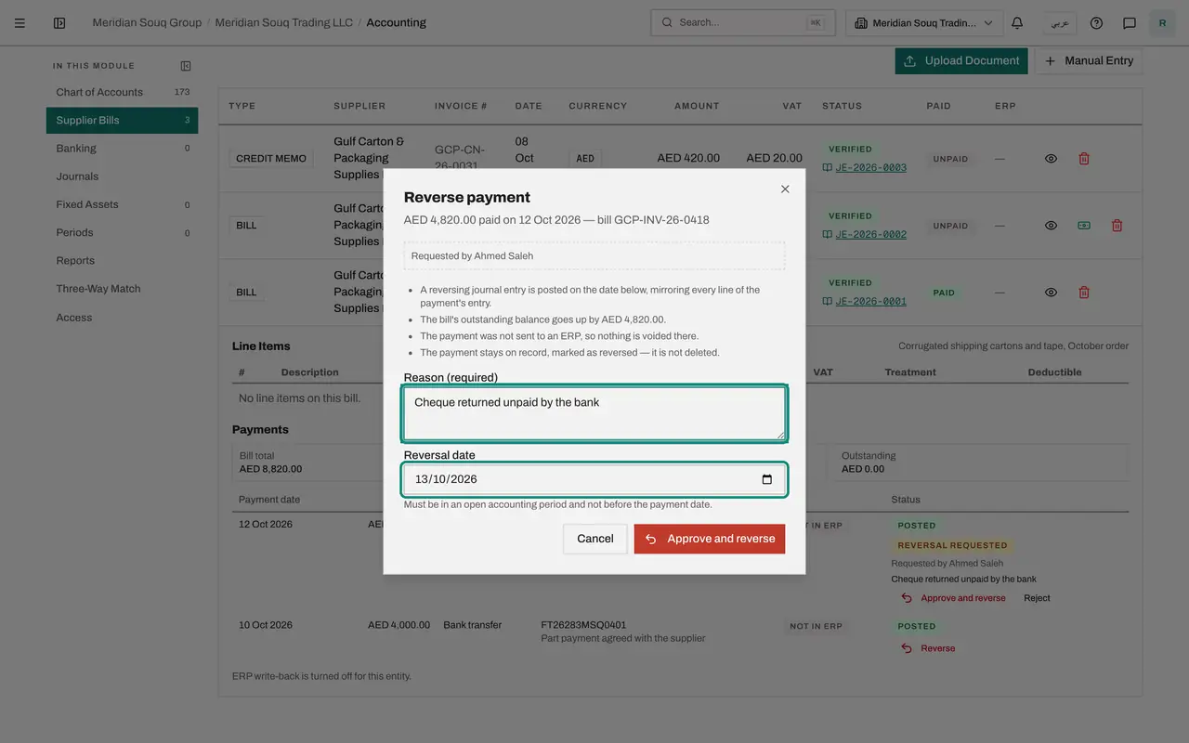Close the Reverse payment dialog
The height and width of the screenshot is (743, 1189).
[x=785, y=189]
